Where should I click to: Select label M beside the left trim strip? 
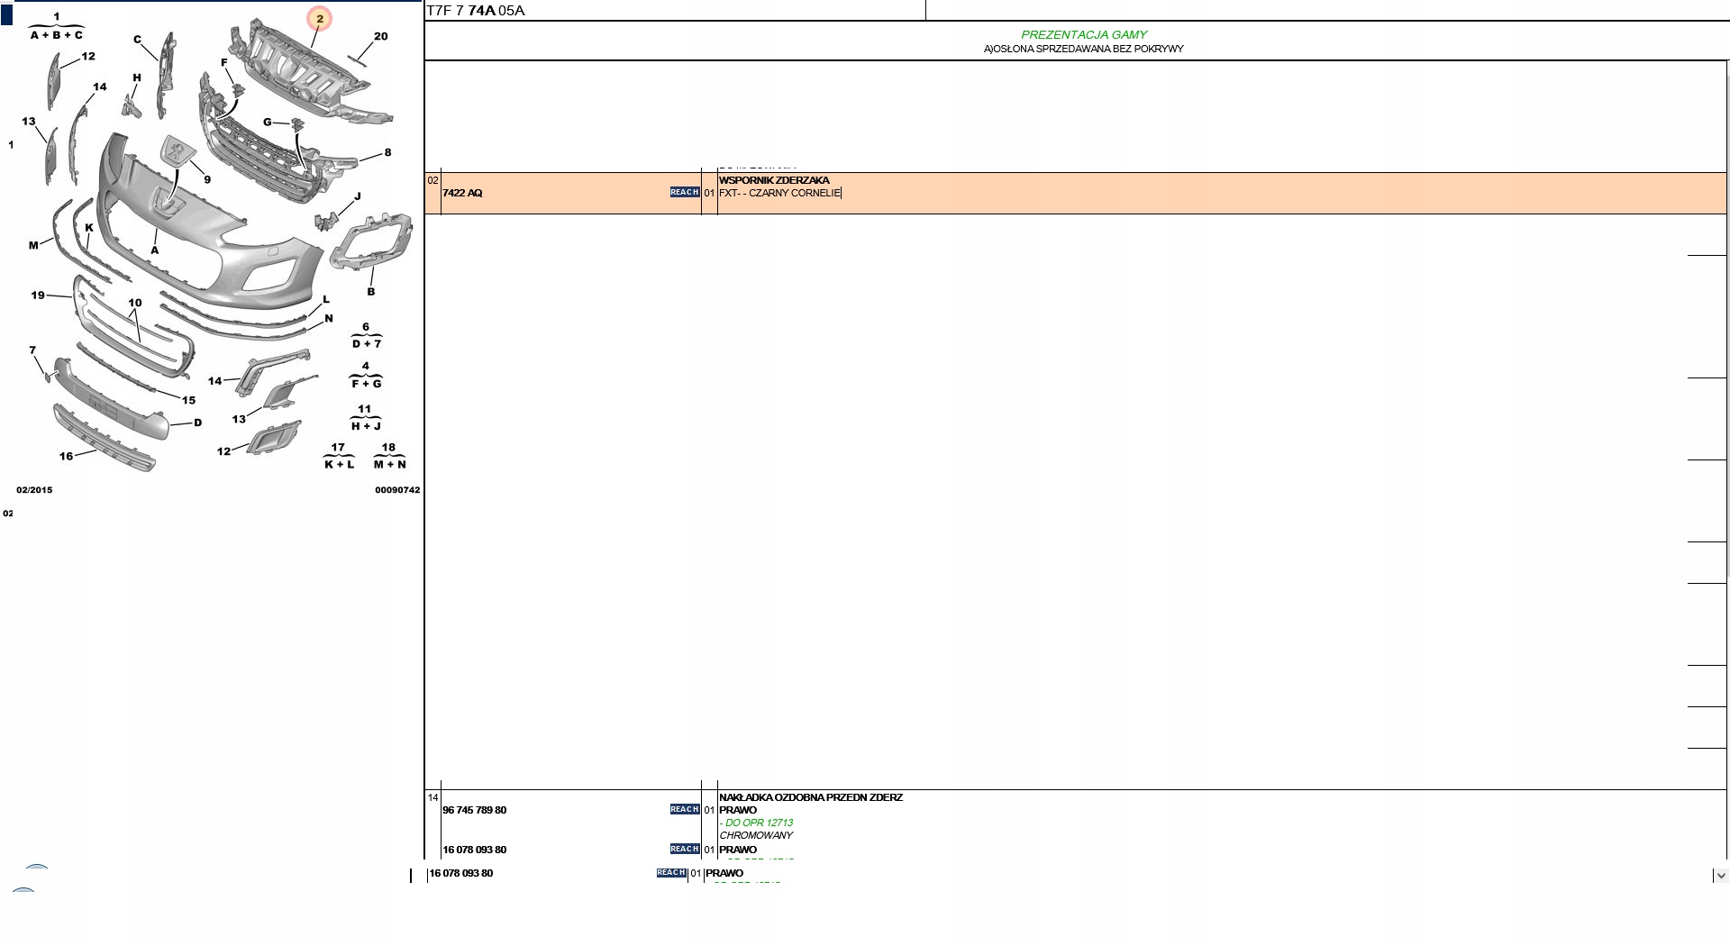coord(33,245)
